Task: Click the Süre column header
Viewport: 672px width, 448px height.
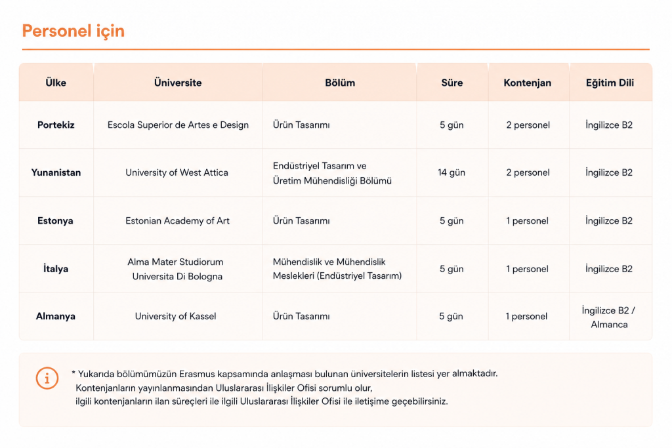Action: point(452,83)
